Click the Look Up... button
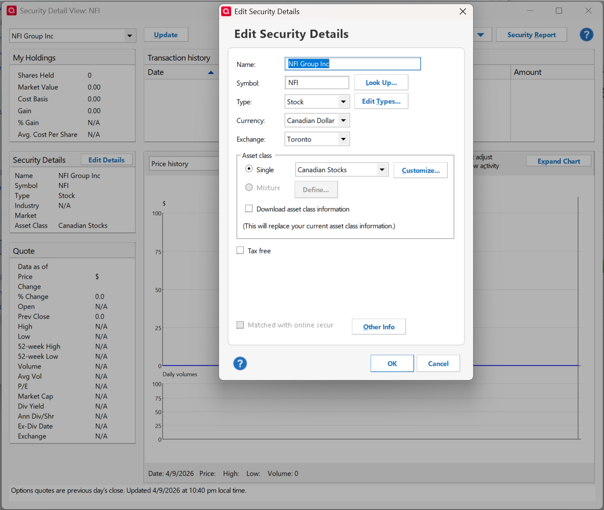Viewport: 604px width, 510px height. pos(381,83)
